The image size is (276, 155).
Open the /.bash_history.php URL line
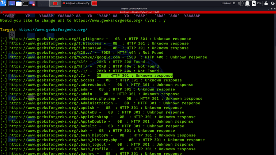(x=63, y=140)
